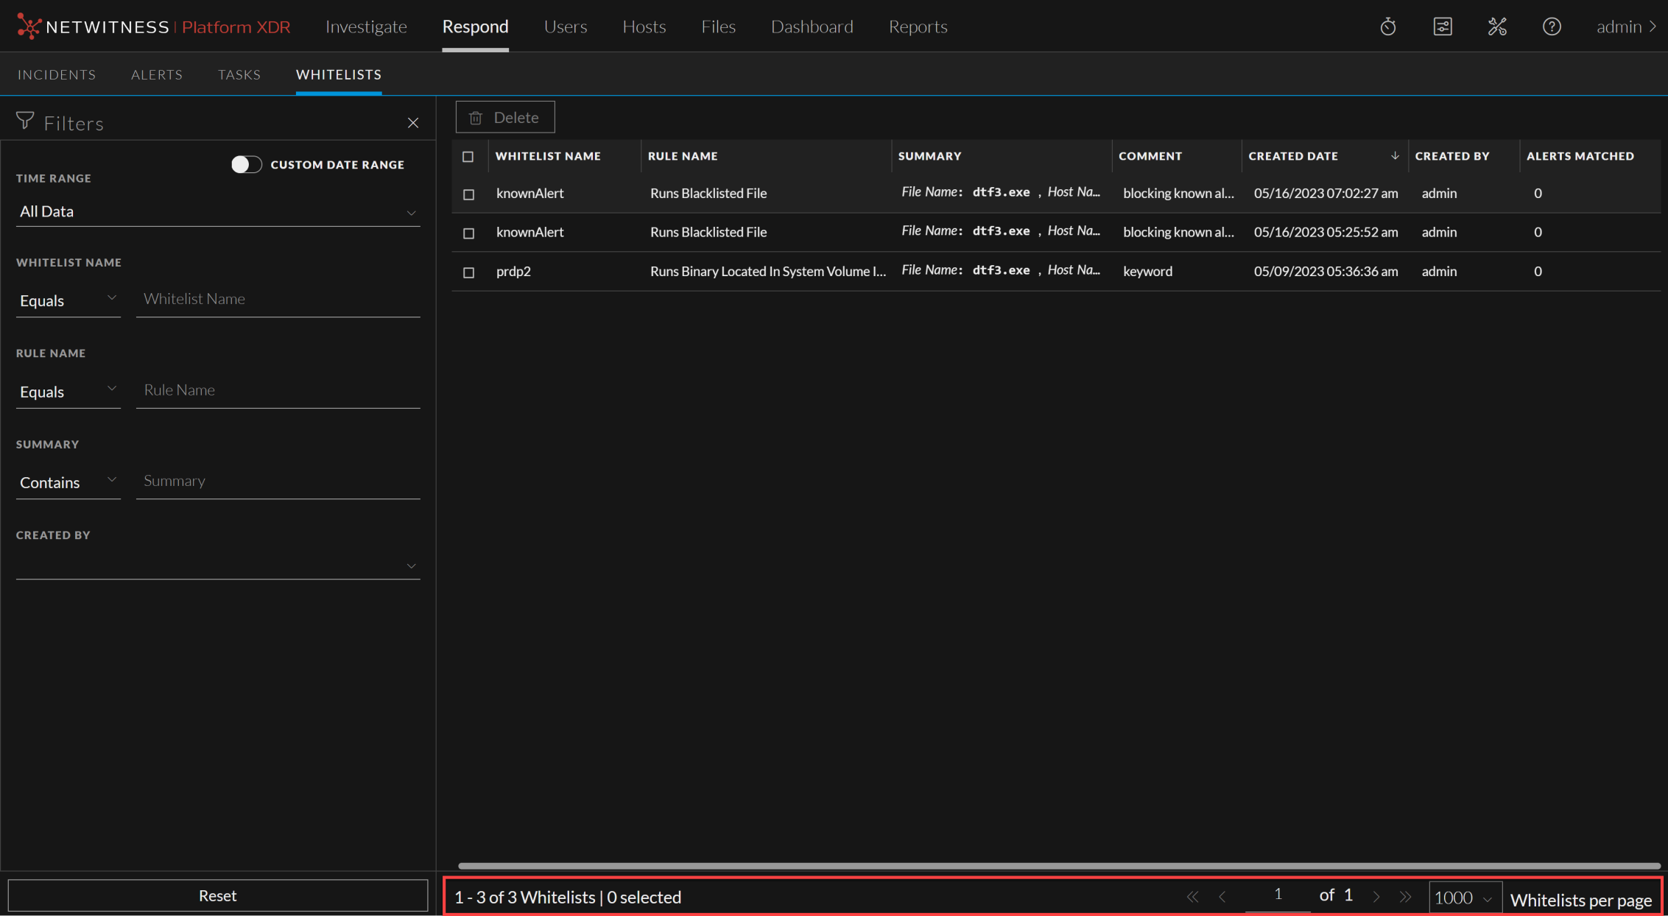This screenshot has height=916, width=1668.
Task: Click the horizontal scrollbar under the table
Action: tap(1058, 866)
